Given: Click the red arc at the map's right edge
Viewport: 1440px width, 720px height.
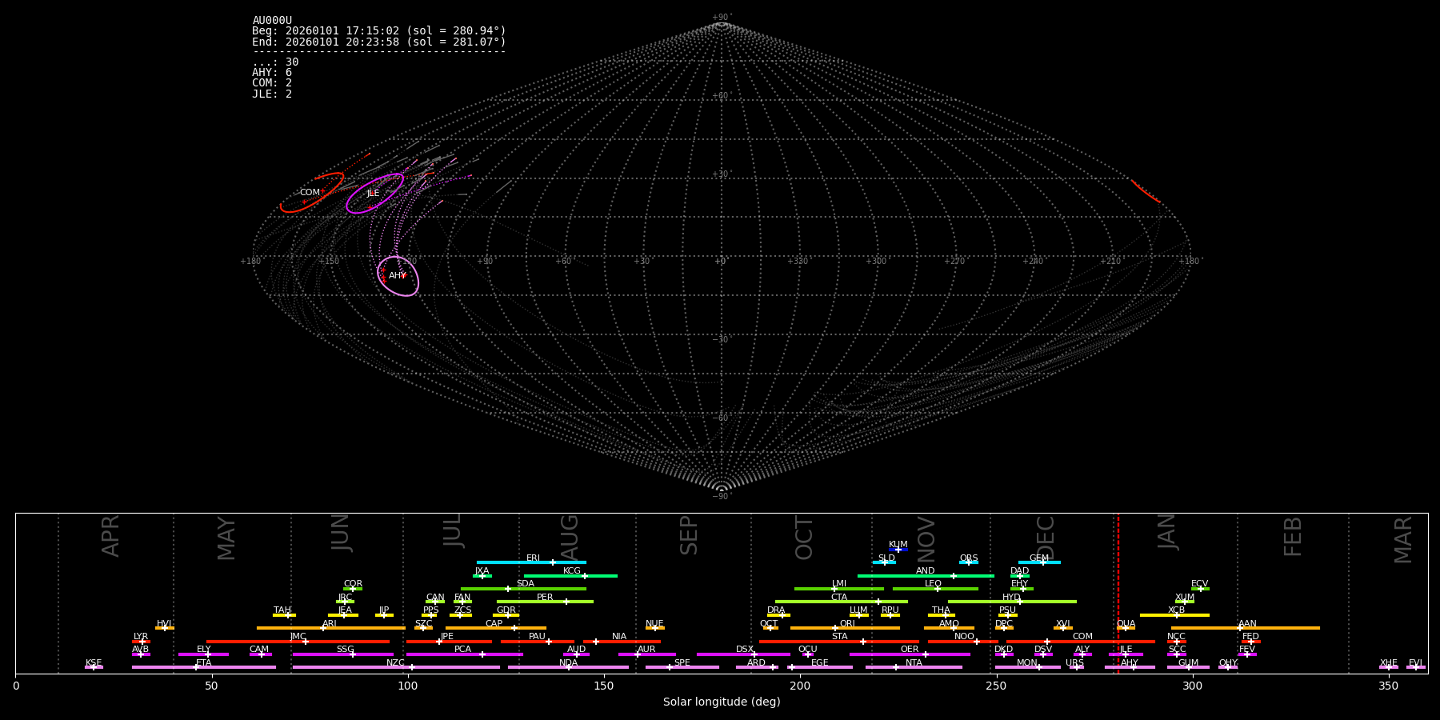Looking at the screenshot, I should pyautogui.click(x=1146, y=192).
